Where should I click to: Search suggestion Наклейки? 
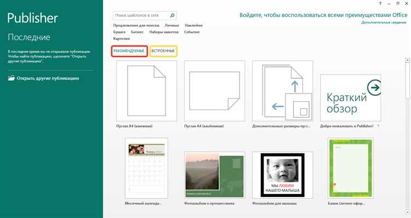pyautogui.click(x=193, y=25)
